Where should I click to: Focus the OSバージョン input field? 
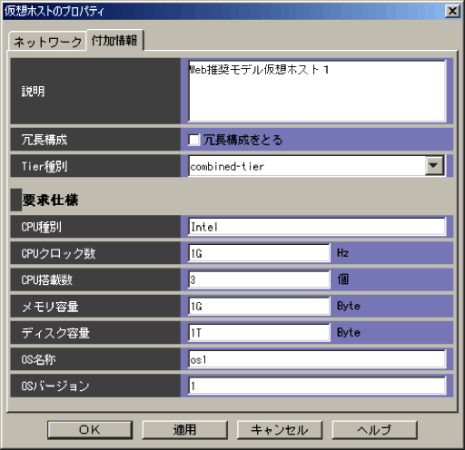(x=317, y=386)
